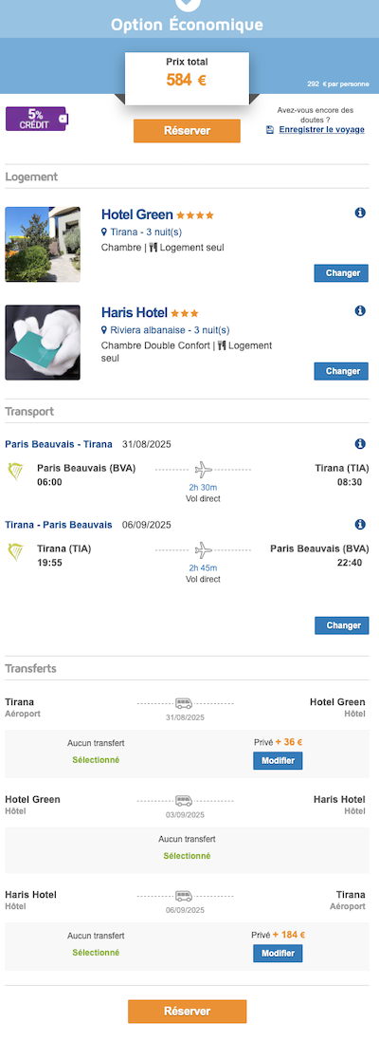Click the top orange Réserver button
Image resolution: width=379 pixels, height=1041 pixels.
[x=187, y=131]
